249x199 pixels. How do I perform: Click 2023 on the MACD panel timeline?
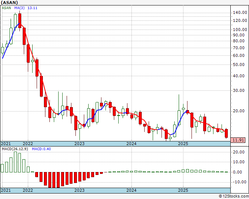coord(79,190)
